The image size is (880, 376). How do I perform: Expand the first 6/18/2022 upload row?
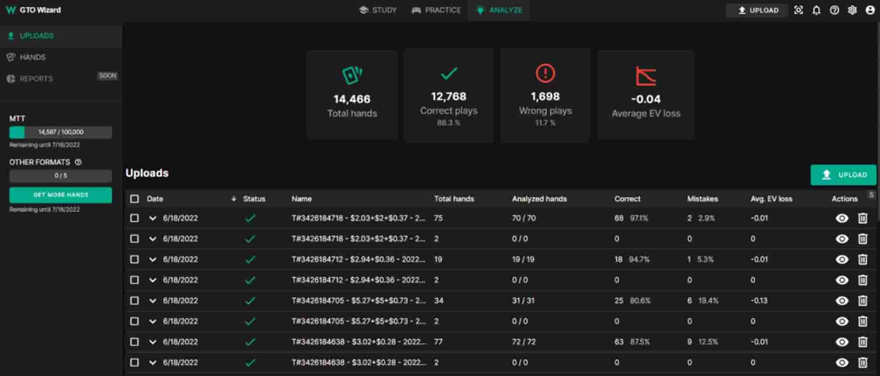[153, 218]
